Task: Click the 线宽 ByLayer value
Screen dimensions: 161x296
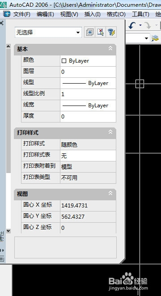Action: pos(88,106)
